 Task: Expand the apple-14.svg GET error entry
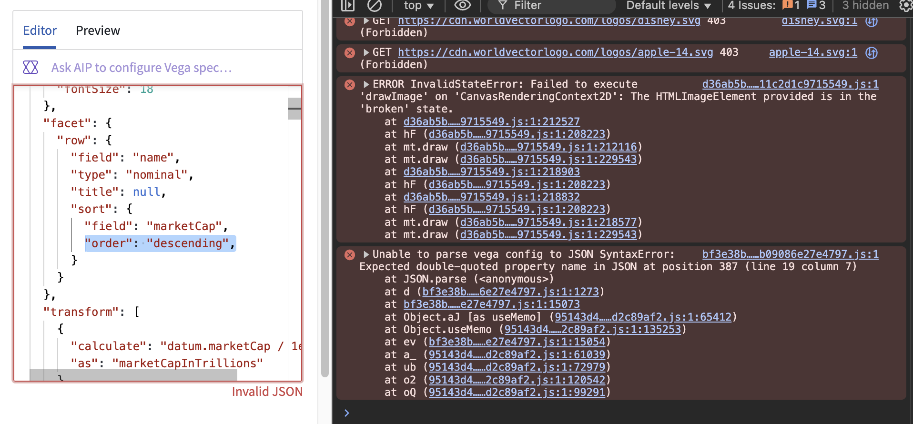pos(366,52)
